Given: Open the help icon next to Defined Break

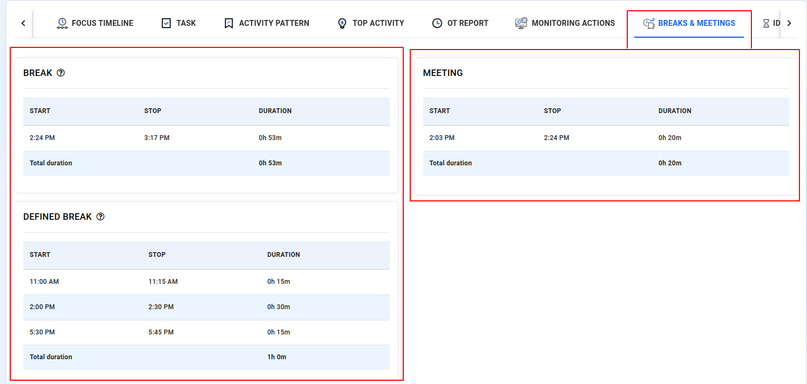Looking at the screenshot, I should (100, 217).
